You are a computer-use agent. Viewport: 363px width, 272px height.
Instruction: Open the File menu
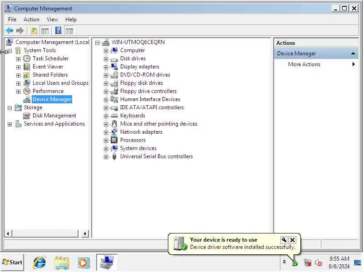click(x=12, y=19)
